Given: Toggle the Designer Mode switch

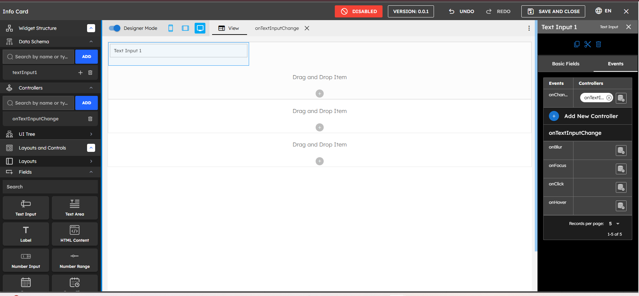Looking at the screenshot, I should (115, 28).
